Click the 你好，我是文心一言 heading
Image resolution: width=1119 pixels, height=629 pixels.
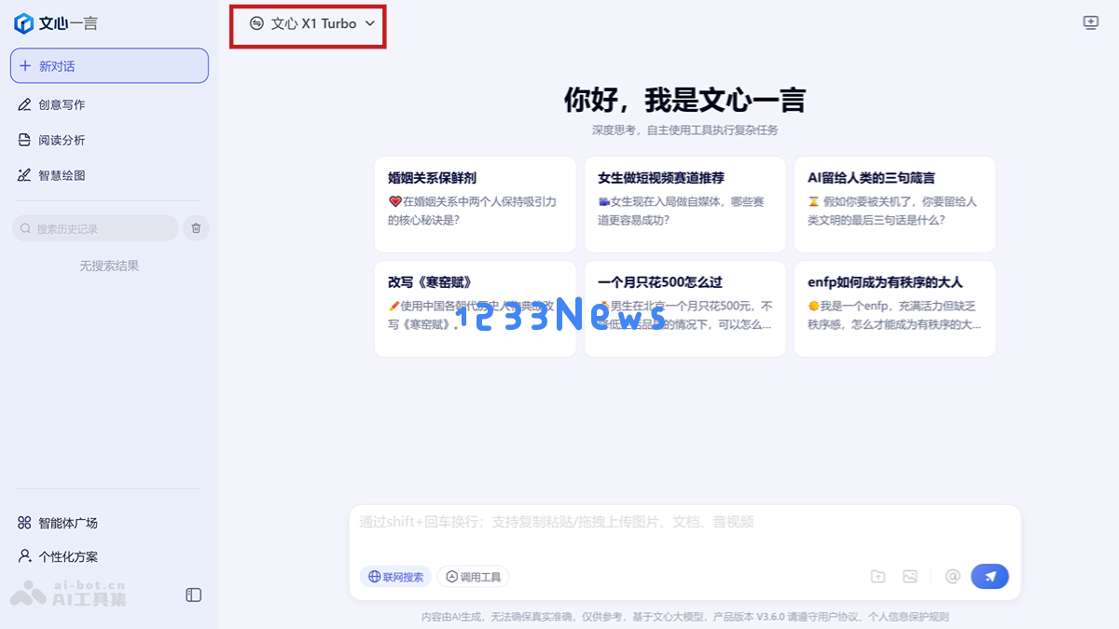tap(684, 100)
